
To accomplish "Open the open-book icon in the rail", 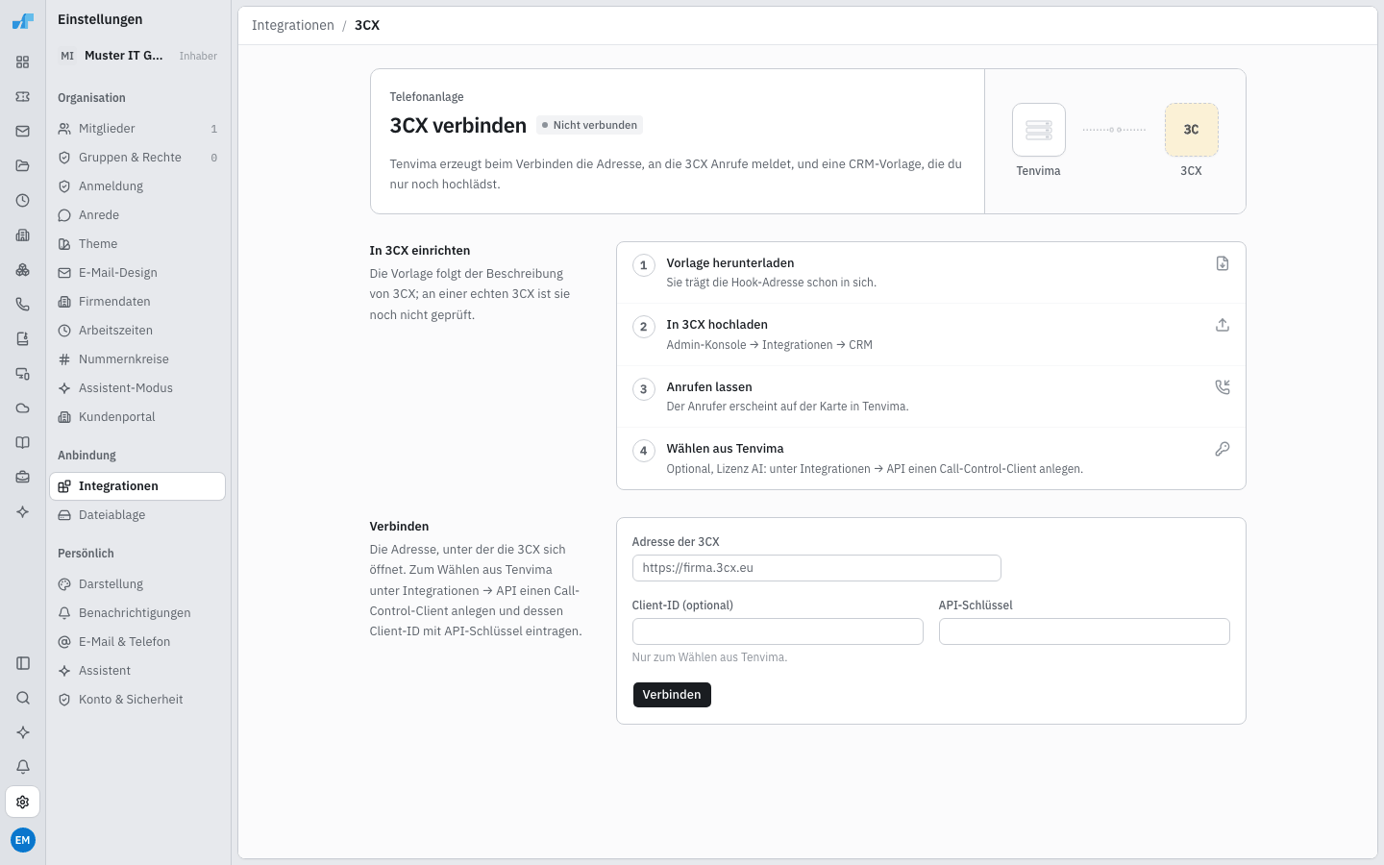I will point(23,443).
